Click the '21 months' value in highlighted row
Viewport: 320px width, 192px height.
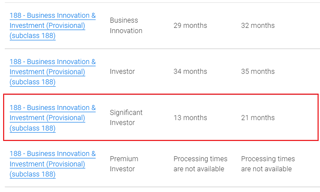pos(257,117)
